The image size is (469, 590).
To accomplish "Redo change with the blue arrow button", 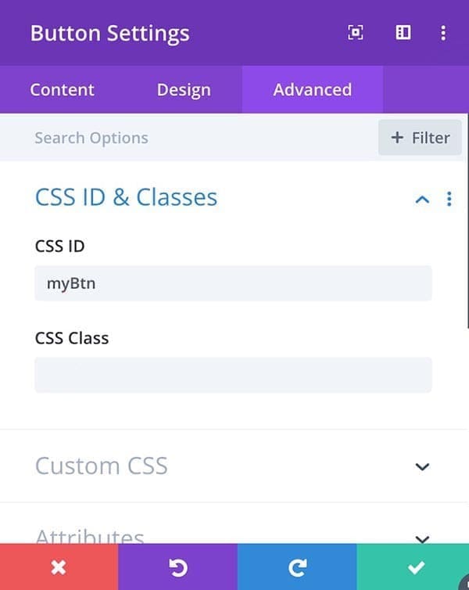I will pyautogui.click(x=297, y=567).
